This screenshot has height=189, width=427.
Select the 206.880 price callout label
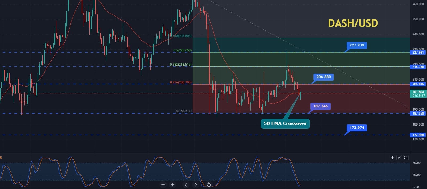point(323,77)
